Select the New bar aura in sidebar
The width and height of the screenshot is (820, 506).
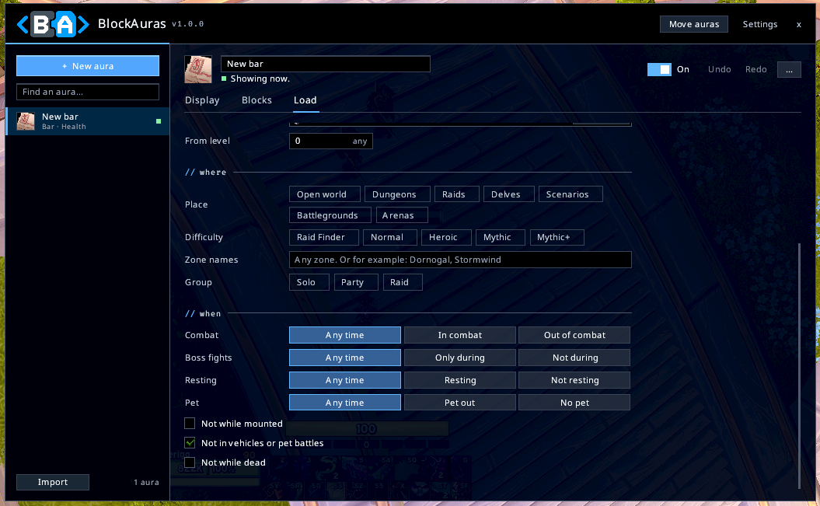pos(88,121)
